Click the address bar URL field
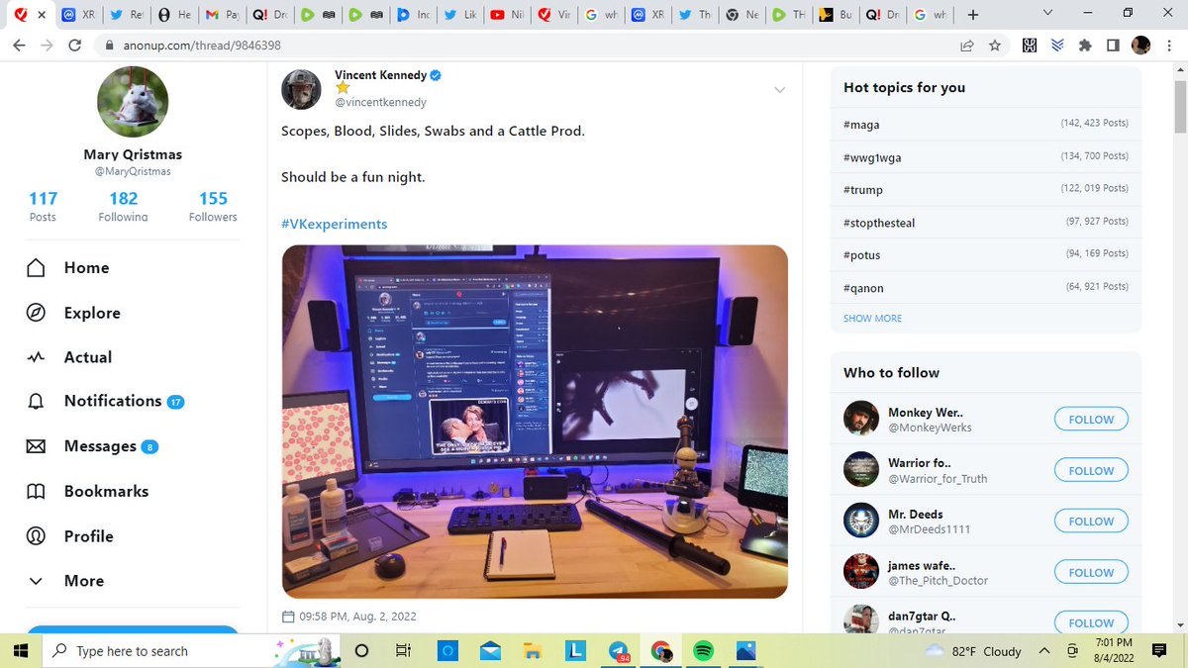Screen dimensions: 1188x668 tap(525, 46)
